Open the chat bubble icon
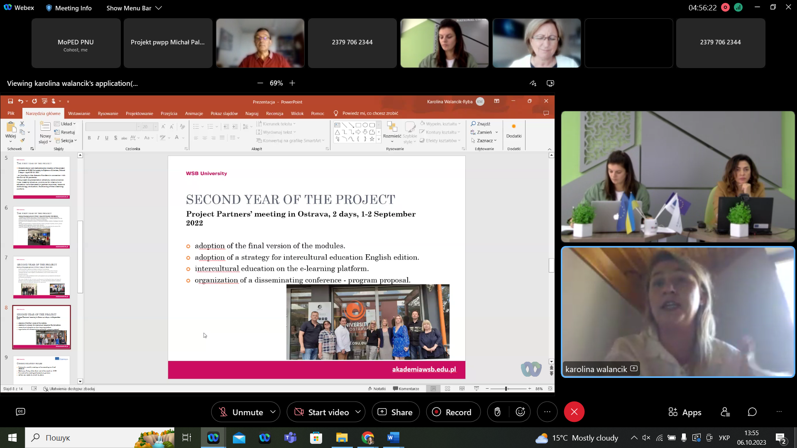 pyautogui.click(x=752, y=412)
